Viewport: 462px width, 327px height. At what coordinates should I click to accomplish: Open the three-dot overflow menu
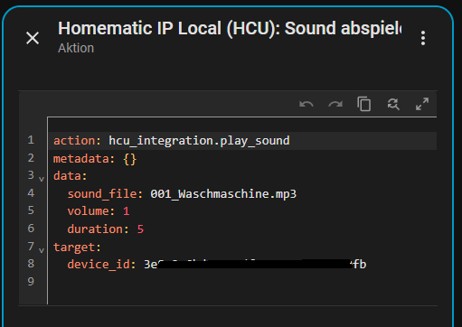(x=423, y=38)
